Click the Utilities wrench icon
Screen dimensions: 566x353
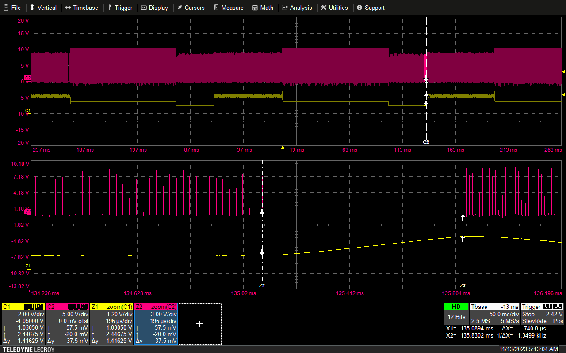click(x=324, y=8)
